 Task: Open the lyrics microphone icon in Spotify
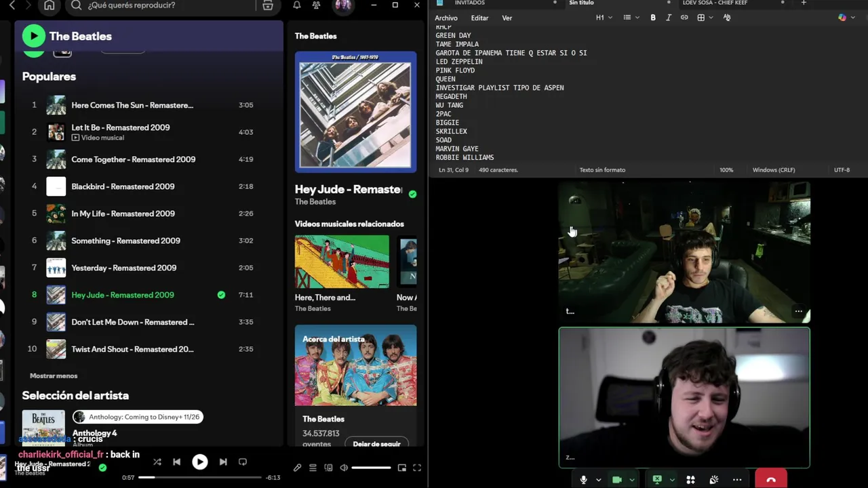pos(297,468)
